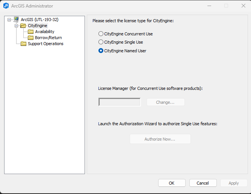The height and width of the screenshot is (194, 251).
Task: Click the 'Launch the Authorization Wizard' label
Action: [158, 124]
